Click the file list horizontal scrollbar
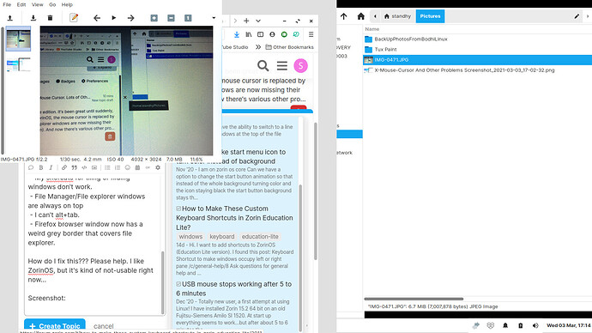 (x=414, y=299)
